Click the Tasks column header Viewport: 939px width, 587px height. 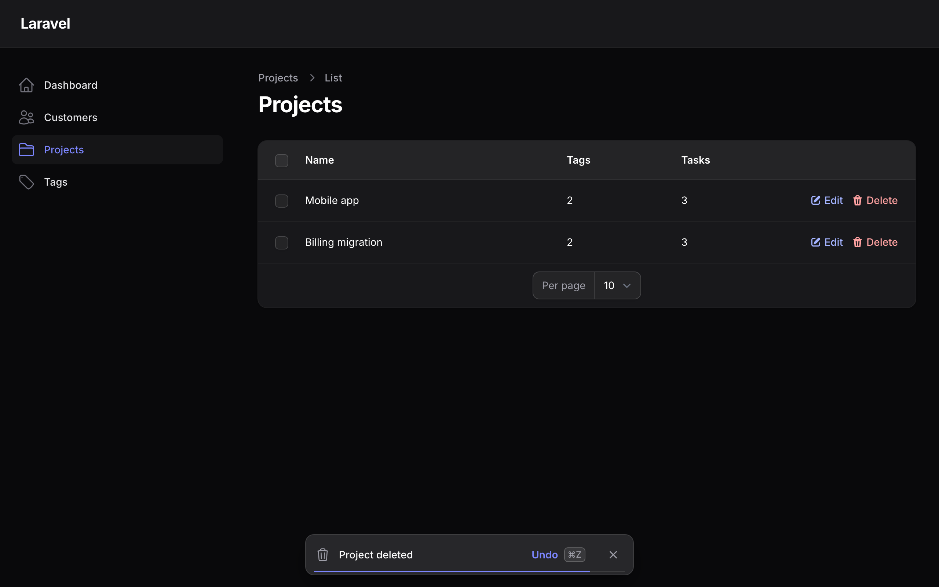tap(695, 160)
